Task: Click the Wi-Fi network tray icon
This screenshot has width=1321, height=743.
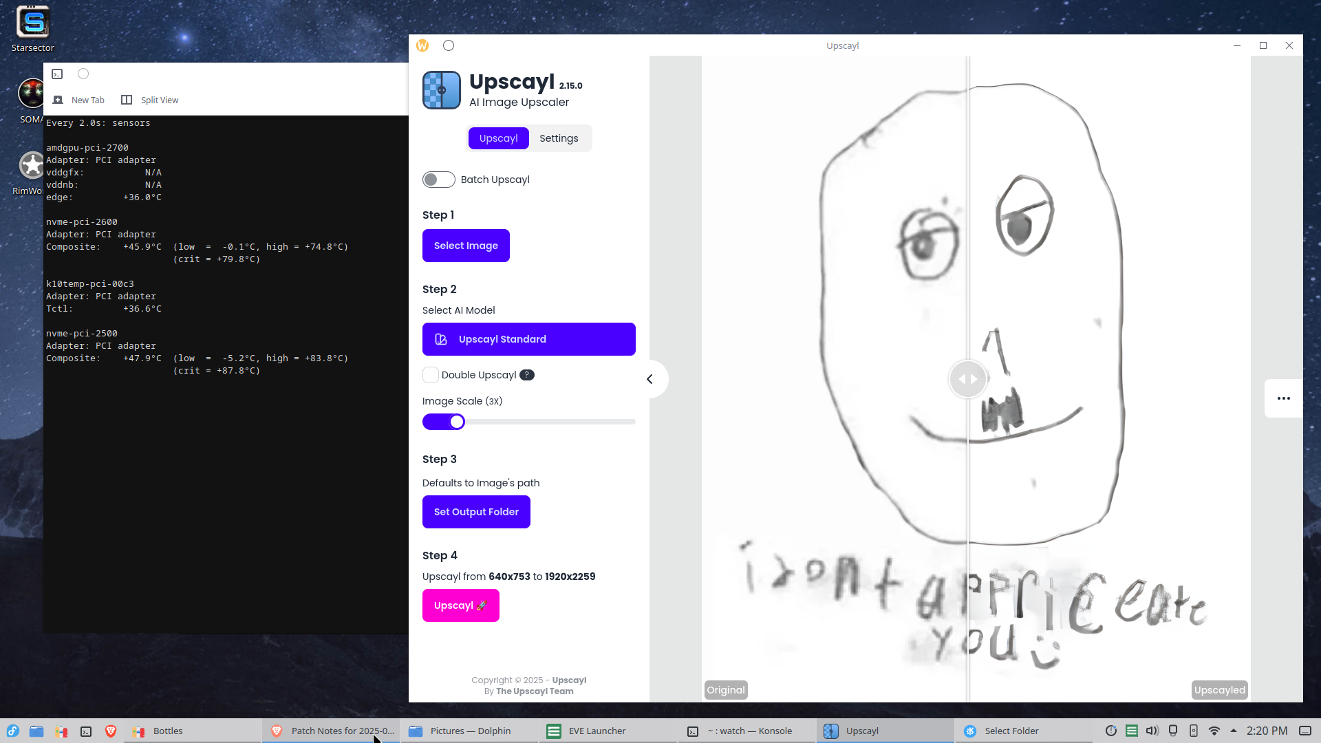Action: click(x=1214, y=731)
